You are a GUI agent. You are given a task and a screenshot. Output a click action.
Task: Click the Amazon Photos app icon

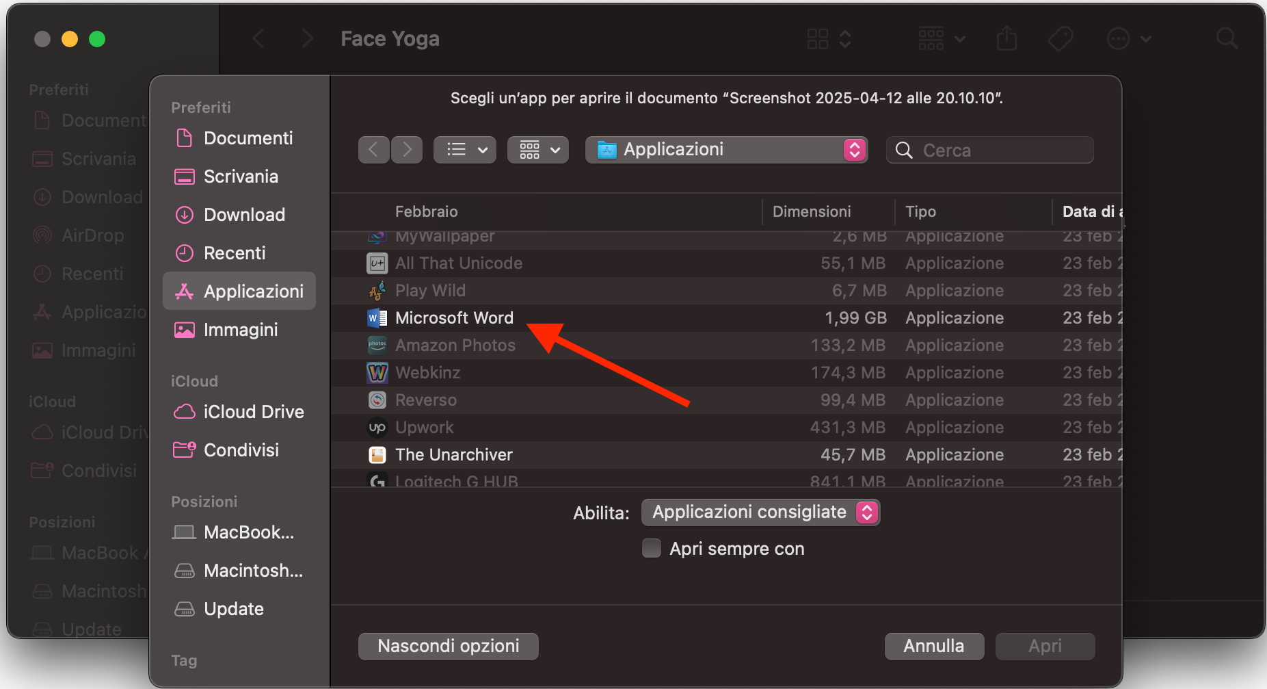[x=377, y=345]
